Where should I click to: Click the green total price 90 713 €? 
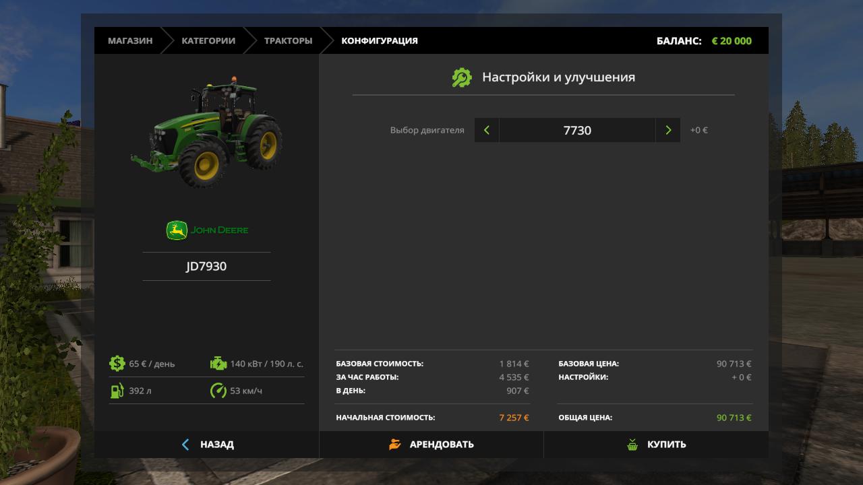[x=734, y=418]
